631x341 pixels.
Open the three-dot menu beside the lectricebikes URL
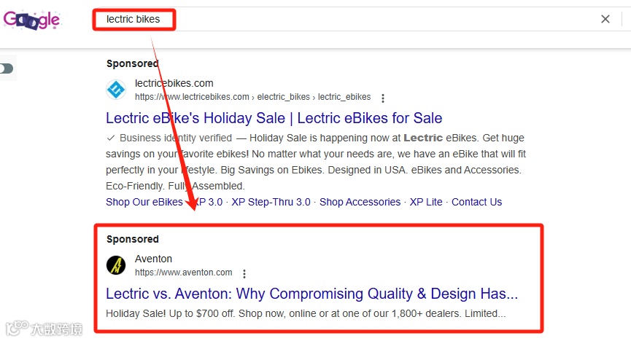[383, 98]
